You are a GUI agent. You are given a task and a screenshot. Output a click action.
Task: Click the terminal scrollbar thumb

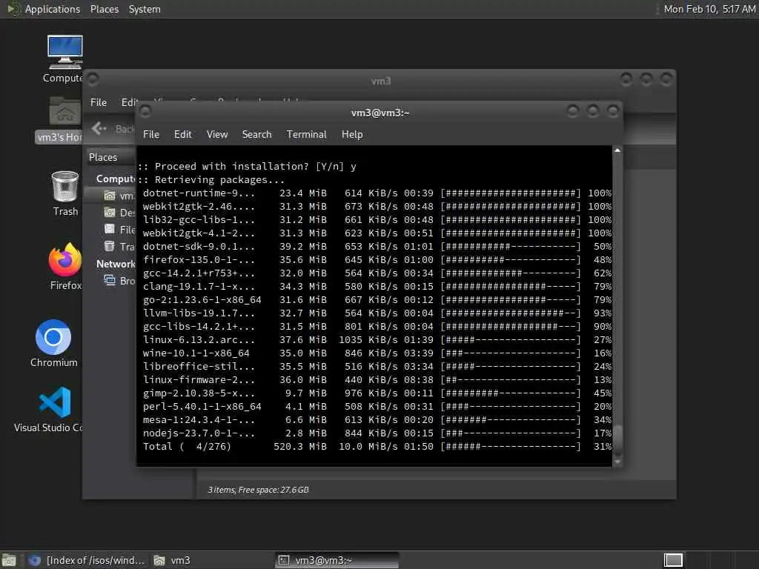pyautogui.click(x=617, y=440)
